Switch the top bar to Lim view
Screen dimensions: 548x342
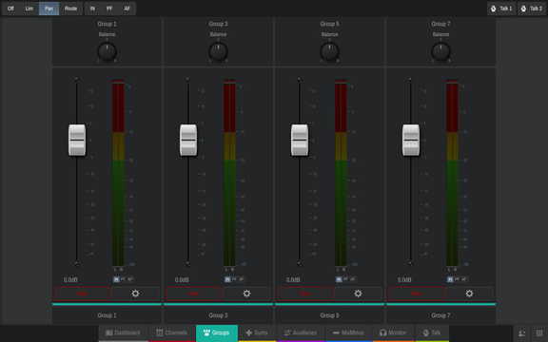(x=29, y=9)
